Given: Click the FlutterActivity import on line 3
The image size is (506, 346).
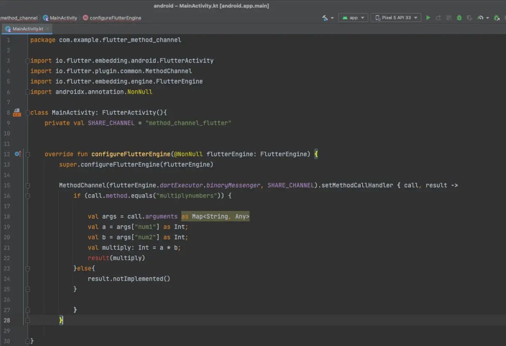Looking at the screenshot, I should [122, 61].
